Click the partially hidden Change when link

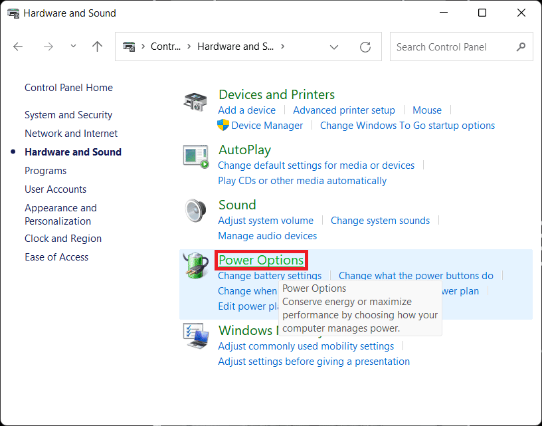[x=248, y=291]
